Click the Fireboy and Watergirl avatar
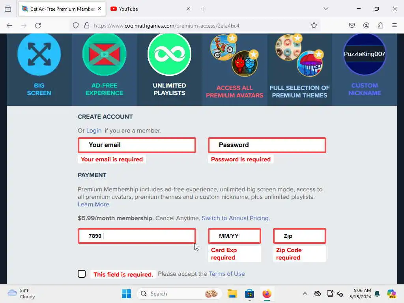The width and height of the screenshot is (404, 303). tap(245, 64)
